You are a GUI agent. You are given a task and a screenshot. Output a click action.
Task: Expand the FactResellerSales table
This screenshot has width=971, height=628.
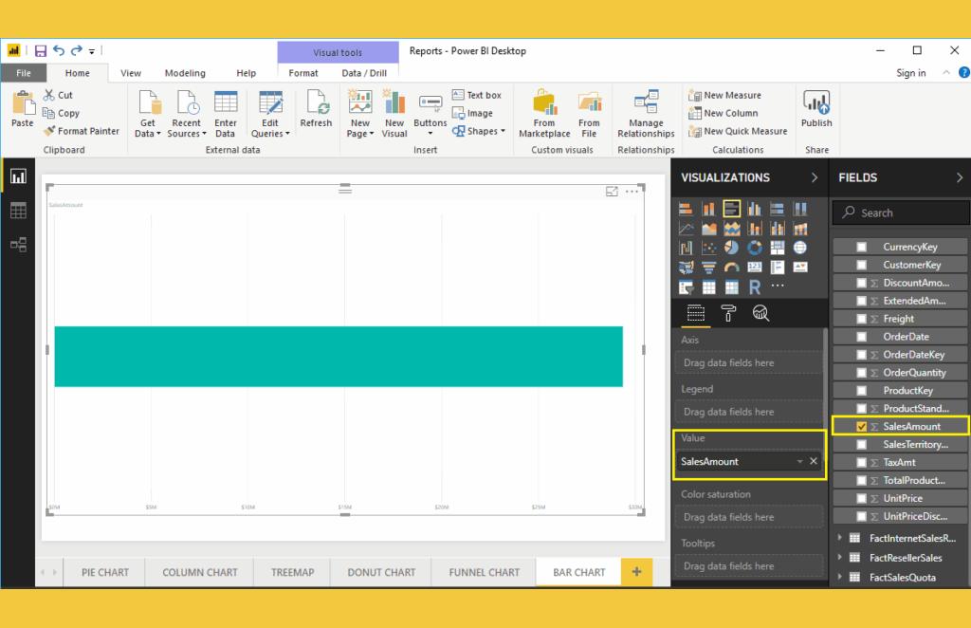click(x=840, y=558)
